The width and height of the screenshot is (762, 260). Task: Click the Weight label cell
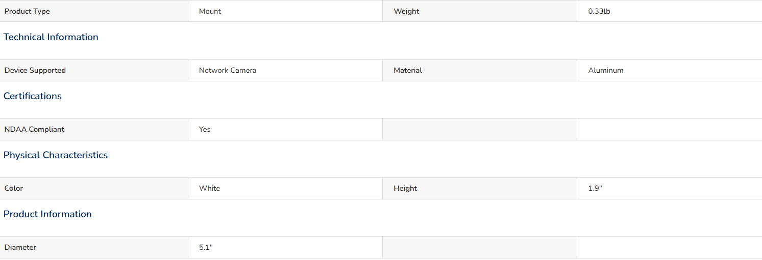click(480, 11)
